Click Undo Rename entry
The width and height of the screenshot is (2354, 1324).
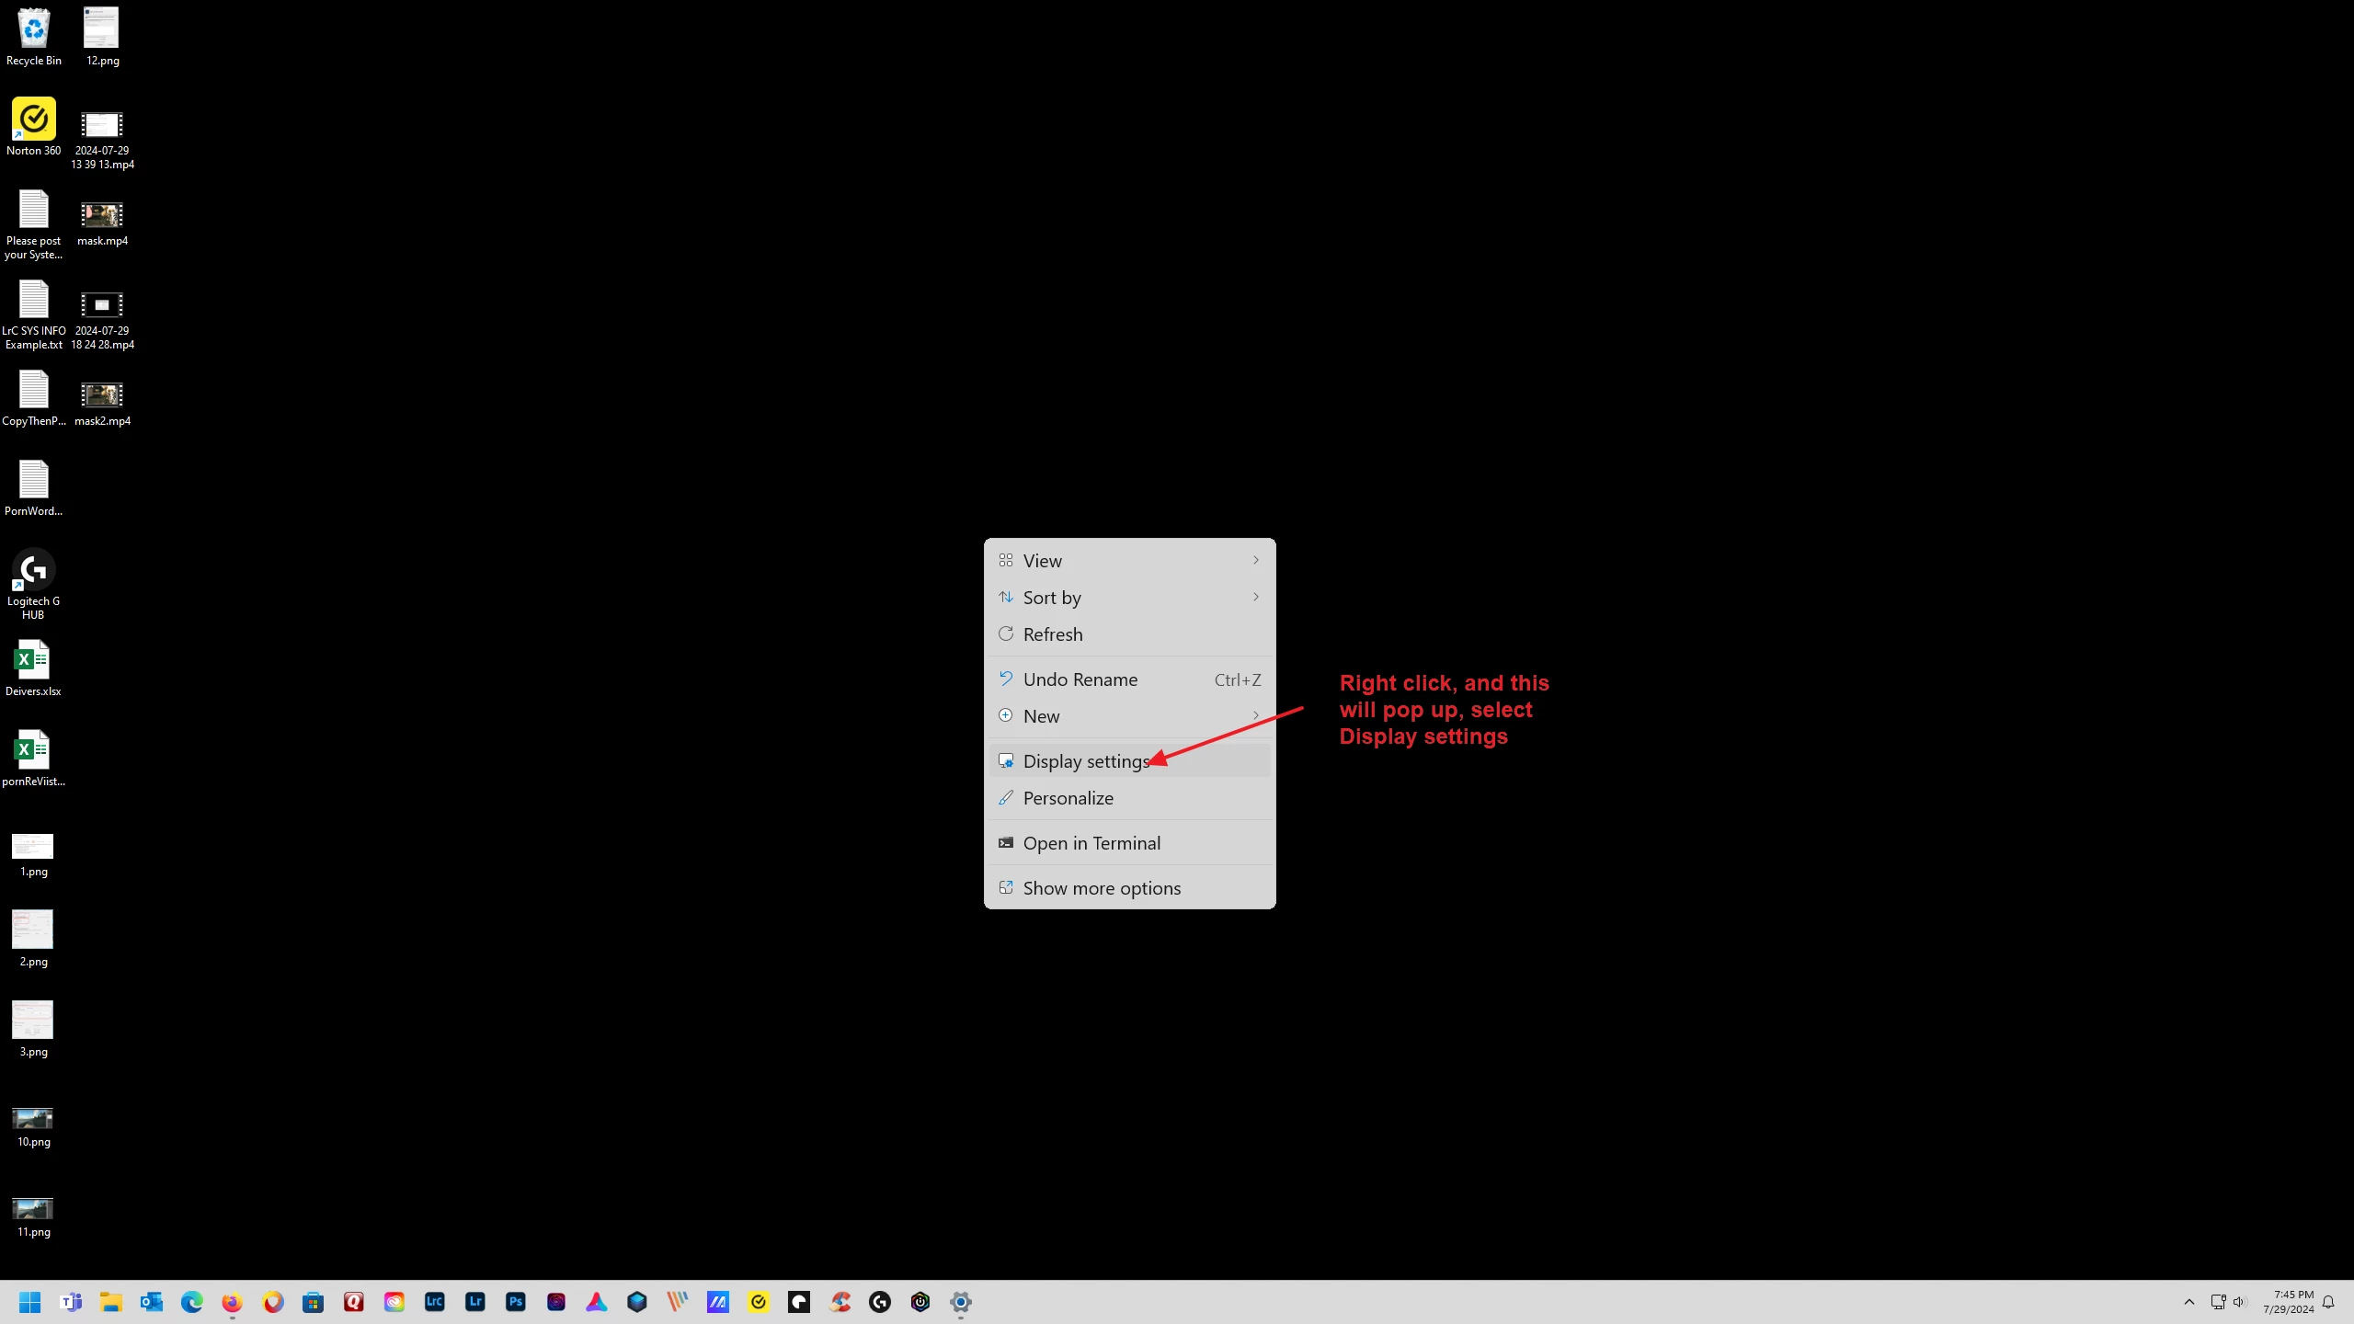(1080, 679)
